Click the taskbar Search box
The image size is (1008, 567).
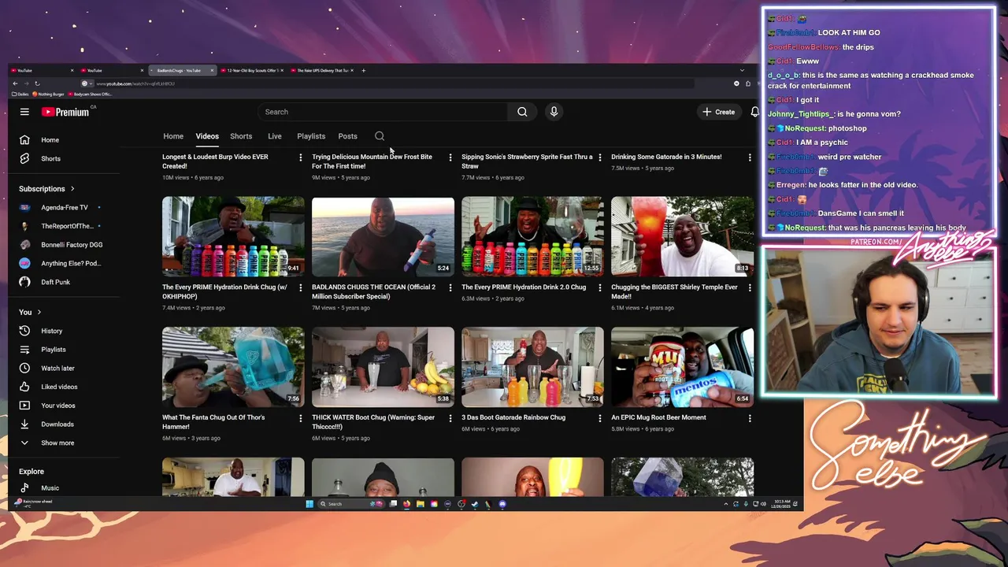[x=351, y=504]
